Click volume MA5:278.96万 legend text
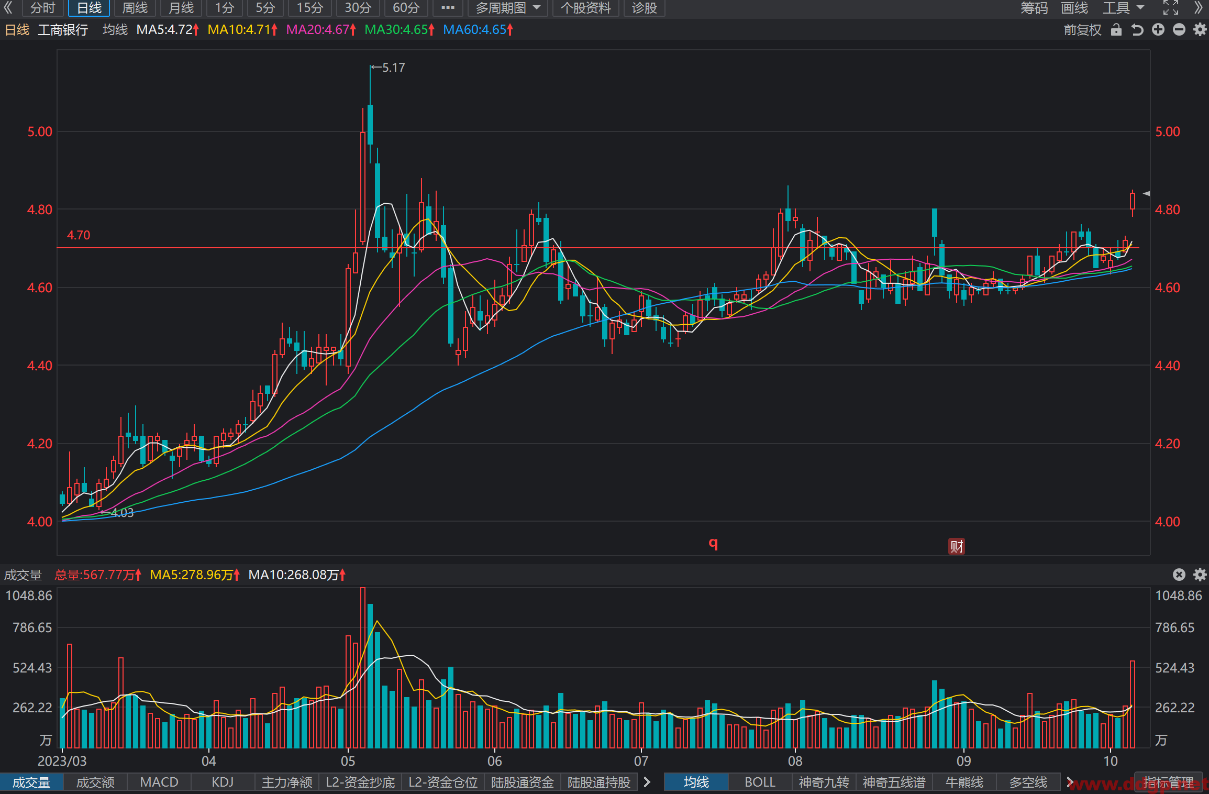 195,575
